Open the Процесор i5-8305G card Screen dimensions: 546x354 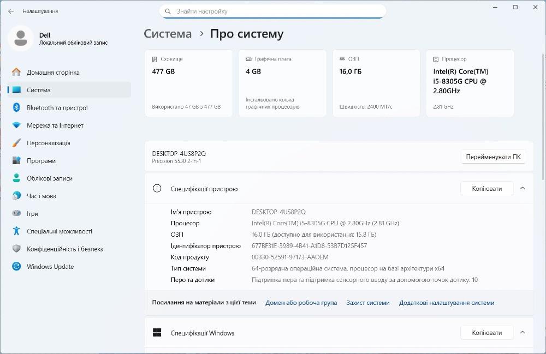click(x=470, y=83)
